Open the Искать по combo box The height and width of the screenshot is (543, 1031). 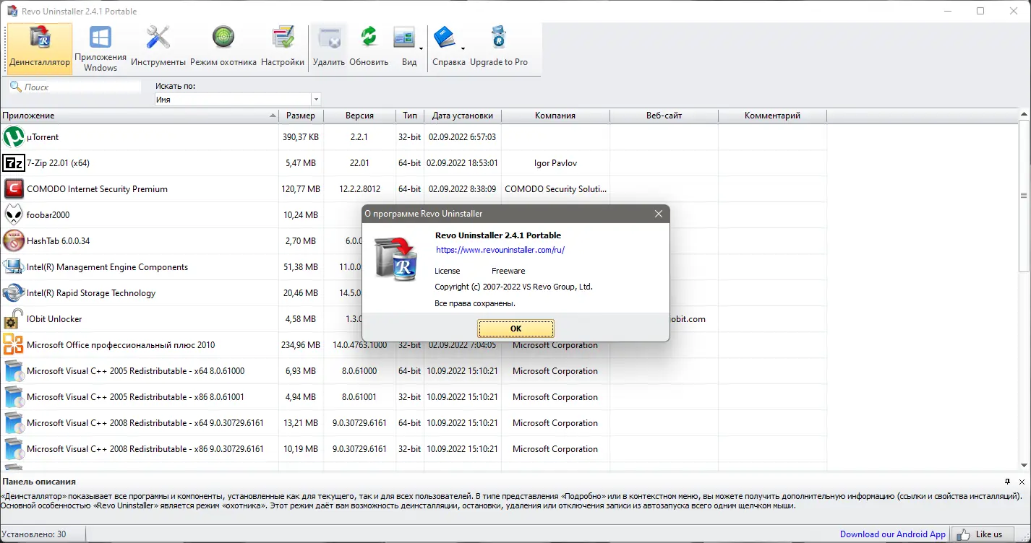238,100
